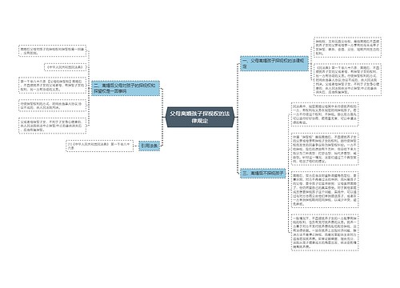
Task: Select the note starting 父或者母探望子女
Action: coord(52,126)
